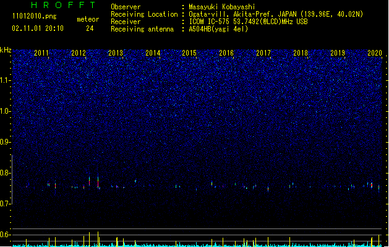The width and height of the screenshot is (389, 247).
Task: Click the date stamp 02.11.01 20:10
Action: (x=38, y=28)
